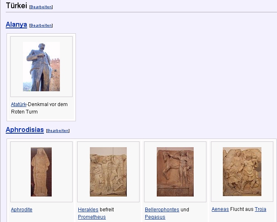Open the Aphrodisias heading link
Screen dimensions: 277x222
pyautogui.click(x=25, y=130)
